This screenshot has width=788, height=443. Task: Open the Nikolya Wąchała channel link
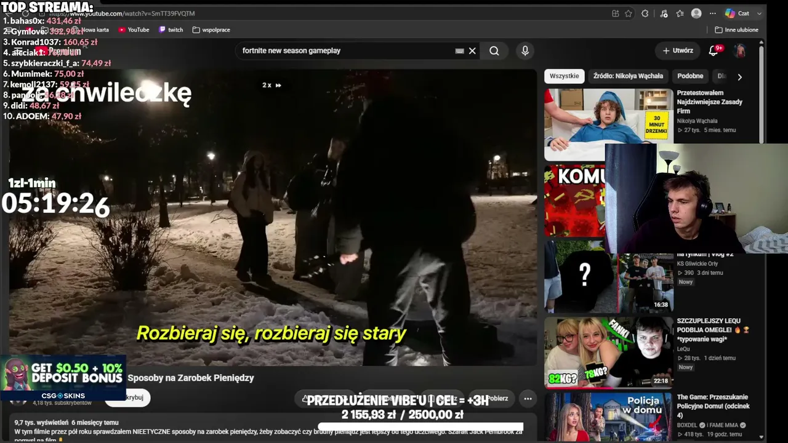pyautogui.click(x=697, y=121)
